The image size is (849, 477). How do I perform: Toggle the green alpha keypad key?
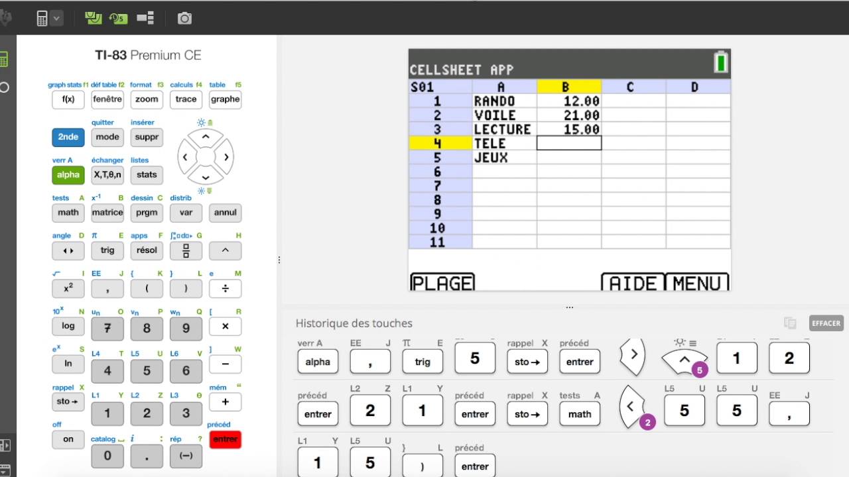(x=68, y=175)
